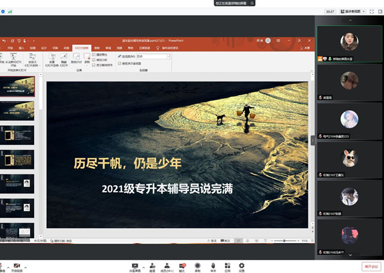Switch to the Home ribbon tab
This screenshot has width=384, height=273.
click(x=10, y=48)
